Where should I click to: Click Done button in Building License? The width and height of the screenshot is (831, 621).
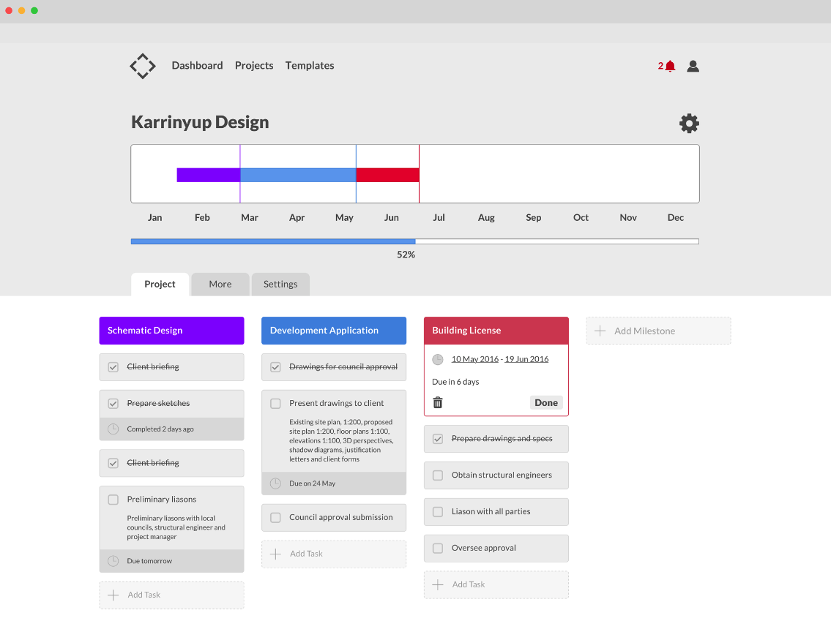[546, 403]
